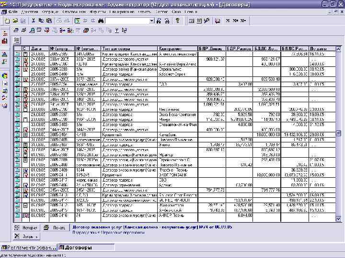
Task: Open the Журналы menu
Action: [98, 12]
